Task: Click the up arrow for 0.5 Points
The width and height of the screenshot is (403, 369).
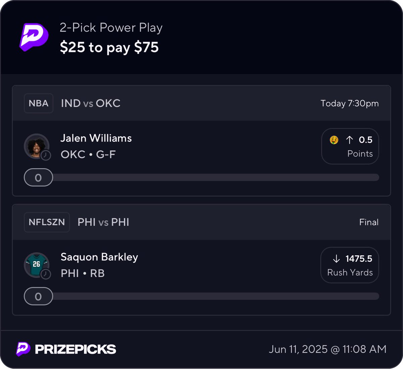Action: (x=349, y=140)
